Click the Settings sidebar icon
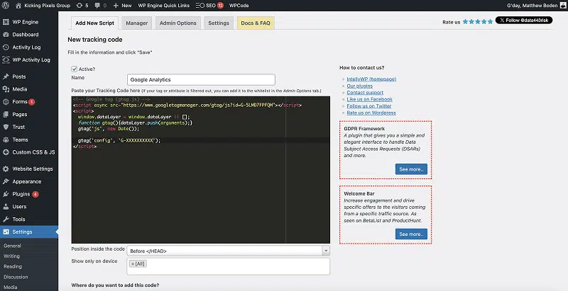 [x=6, y=232]
